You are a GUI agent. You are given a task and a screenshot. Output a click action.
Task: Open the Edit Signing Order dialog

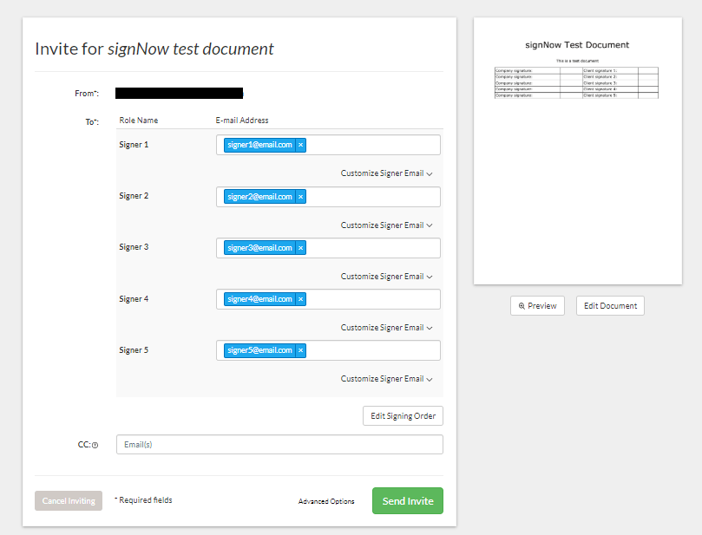403,416
